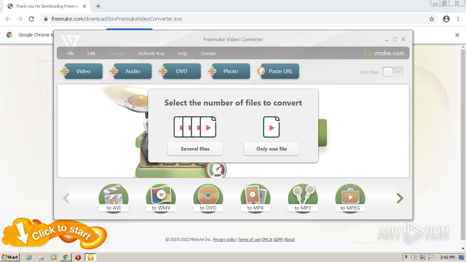Image resolution: width=466 pixels, height=262 pixels.
Task: Click the page scrollbar's down arrow
Action: point(463,249)
